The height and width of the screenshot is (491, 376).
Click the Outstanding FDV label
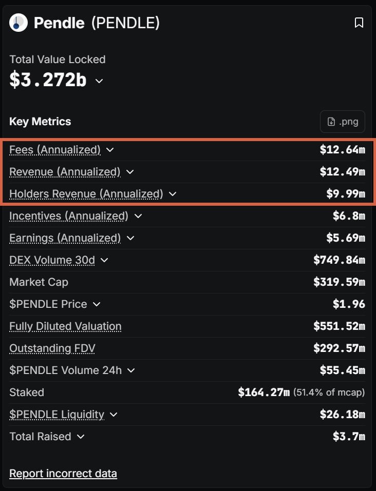[52, 348]
